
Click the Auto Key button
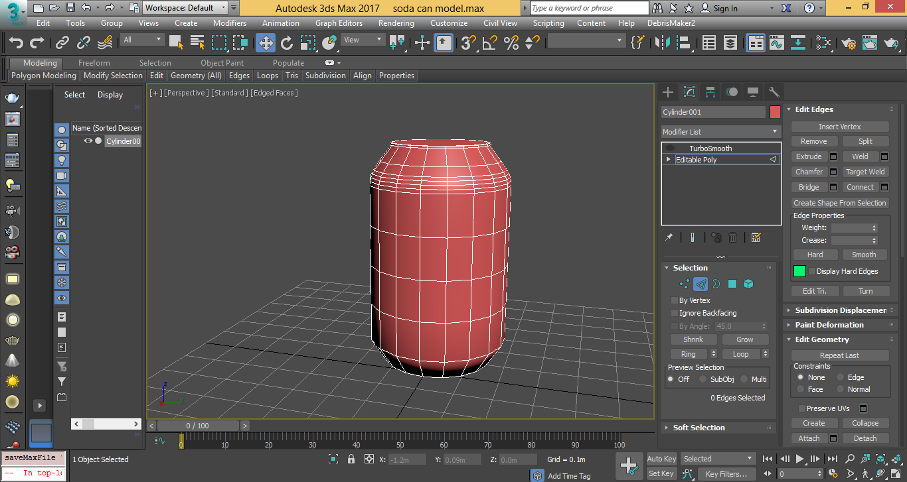pyautogui.click(x=661, y=459)
